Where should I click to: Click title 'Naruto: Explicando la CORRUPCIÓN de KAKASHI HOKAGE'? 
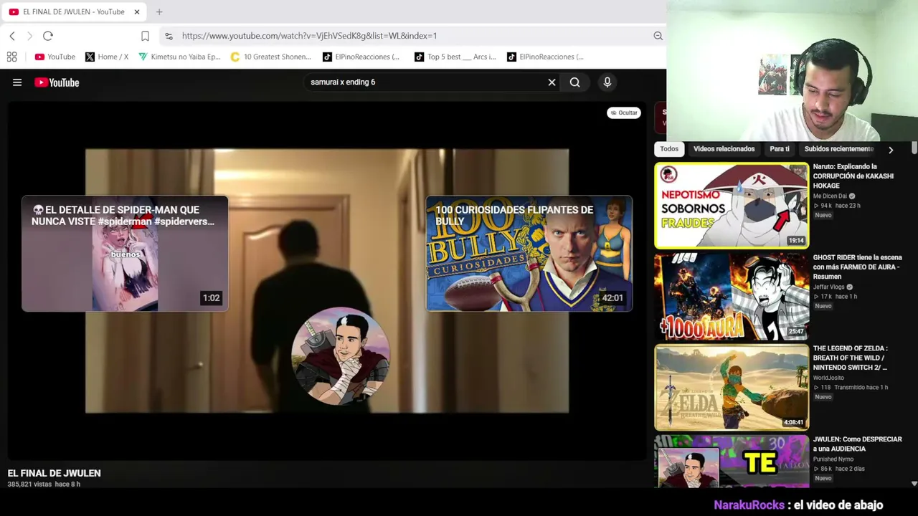click(x=853, y=176)
